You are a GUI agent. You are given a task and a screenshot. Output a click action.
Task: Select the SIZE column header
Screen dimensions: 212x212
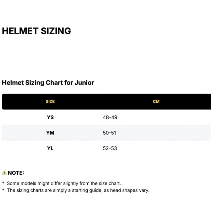[x=50, y=102]
